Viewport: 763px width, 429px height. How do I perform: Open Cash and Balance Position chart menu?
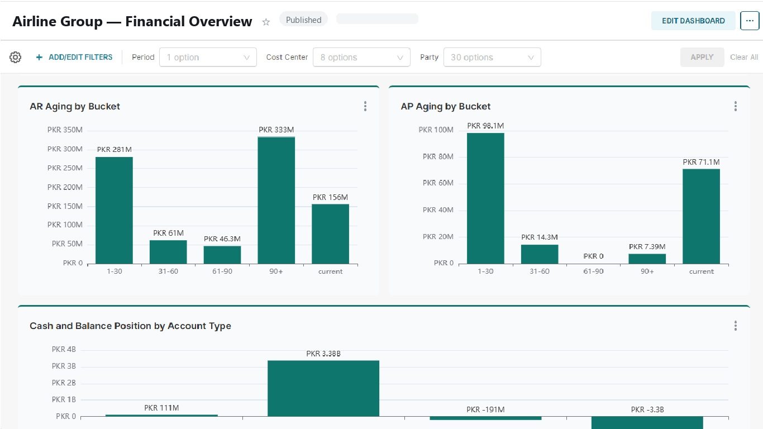pos(736,326)
